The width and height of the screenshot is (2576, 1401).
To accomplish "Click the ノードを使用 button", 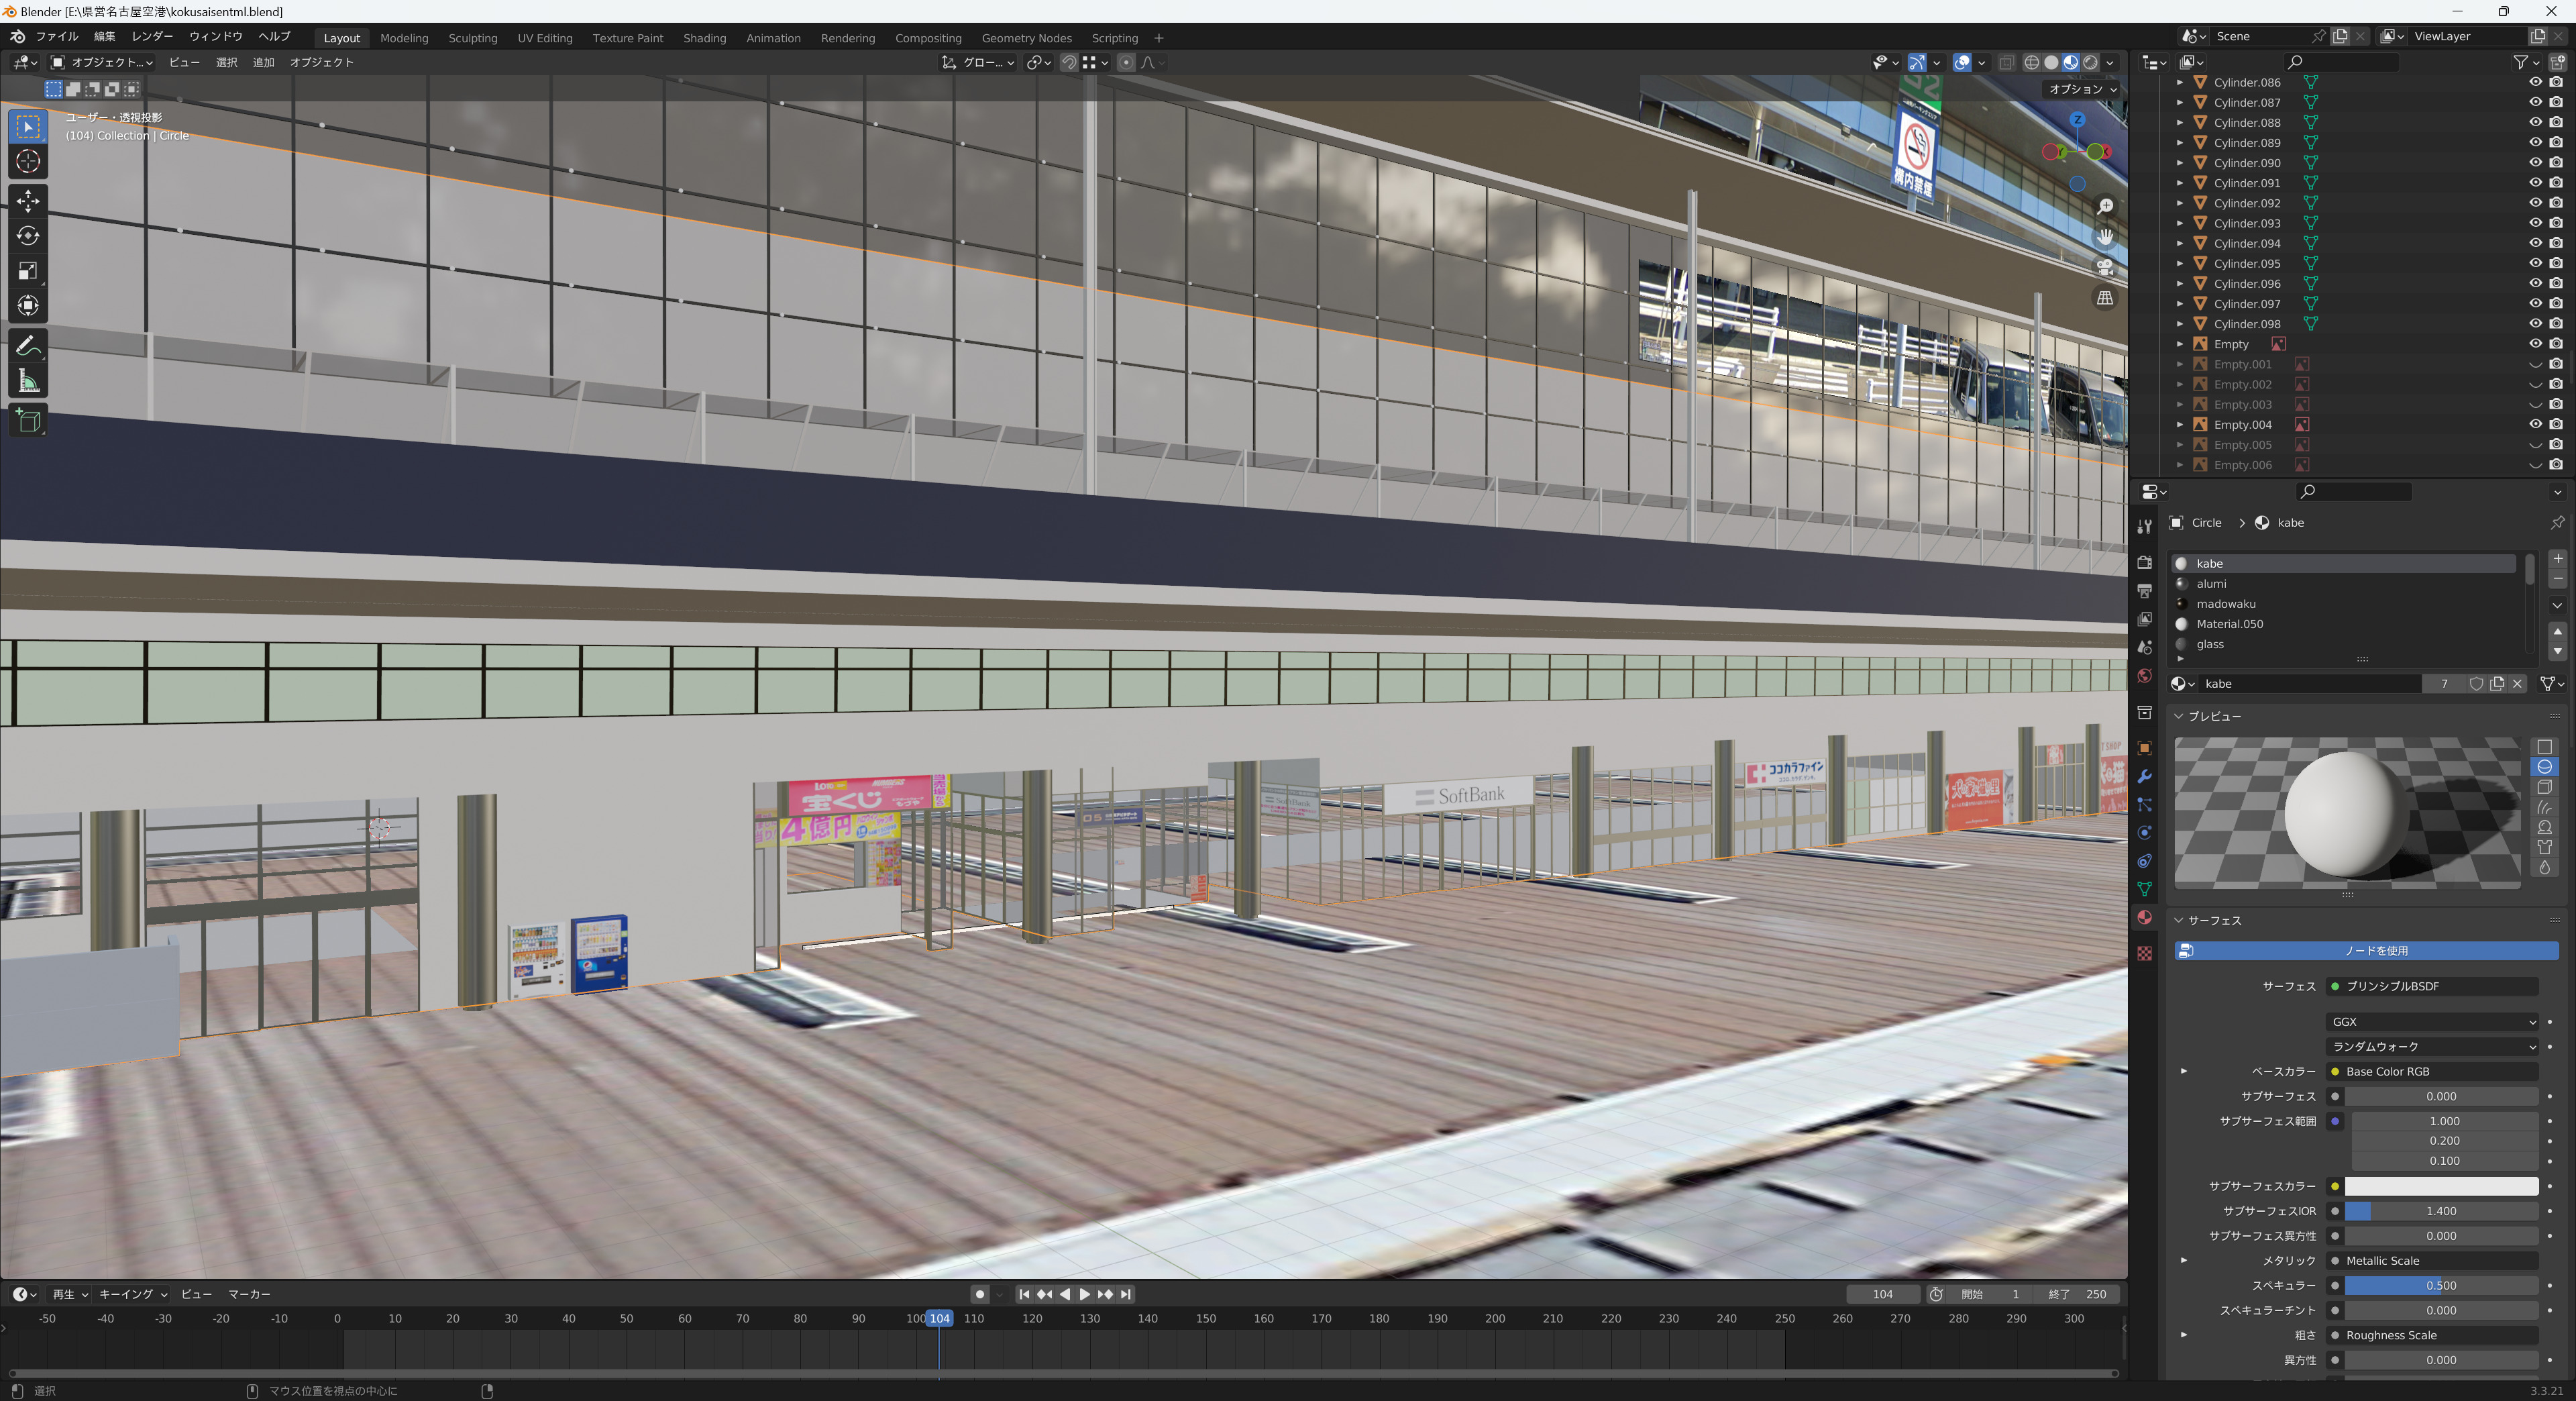I will [2366, 951].
